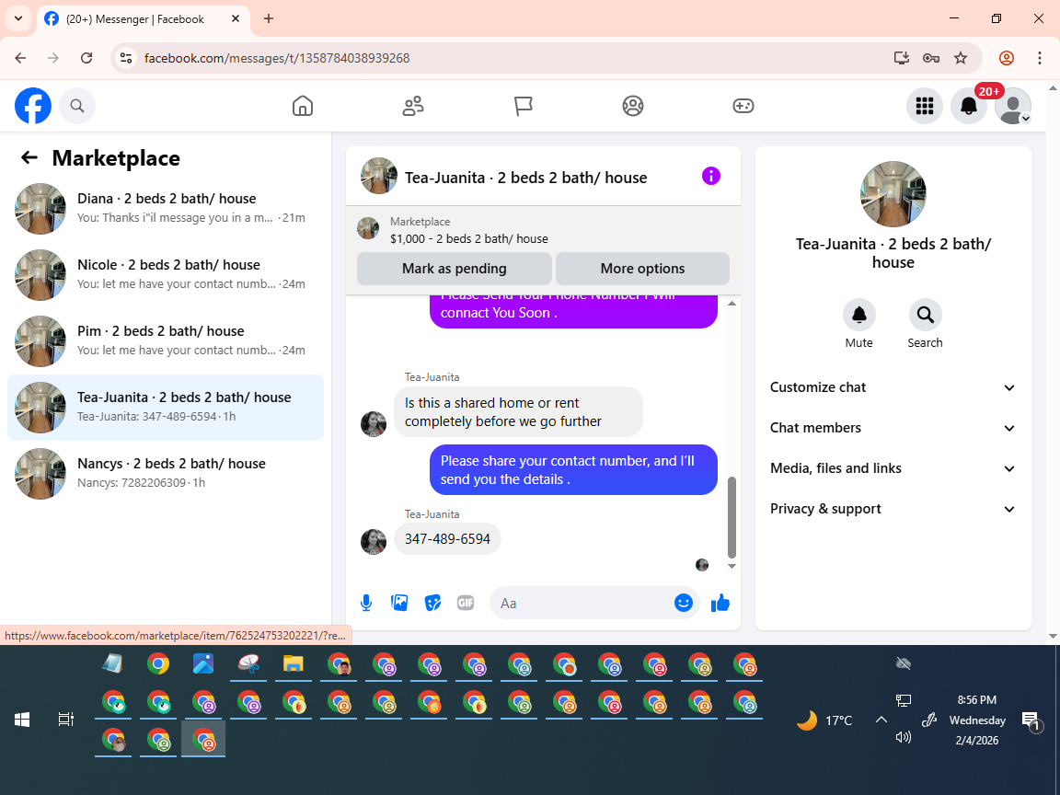Open the Windows Start menu
Screen dimensions: 1060x795
click(22, 720)
